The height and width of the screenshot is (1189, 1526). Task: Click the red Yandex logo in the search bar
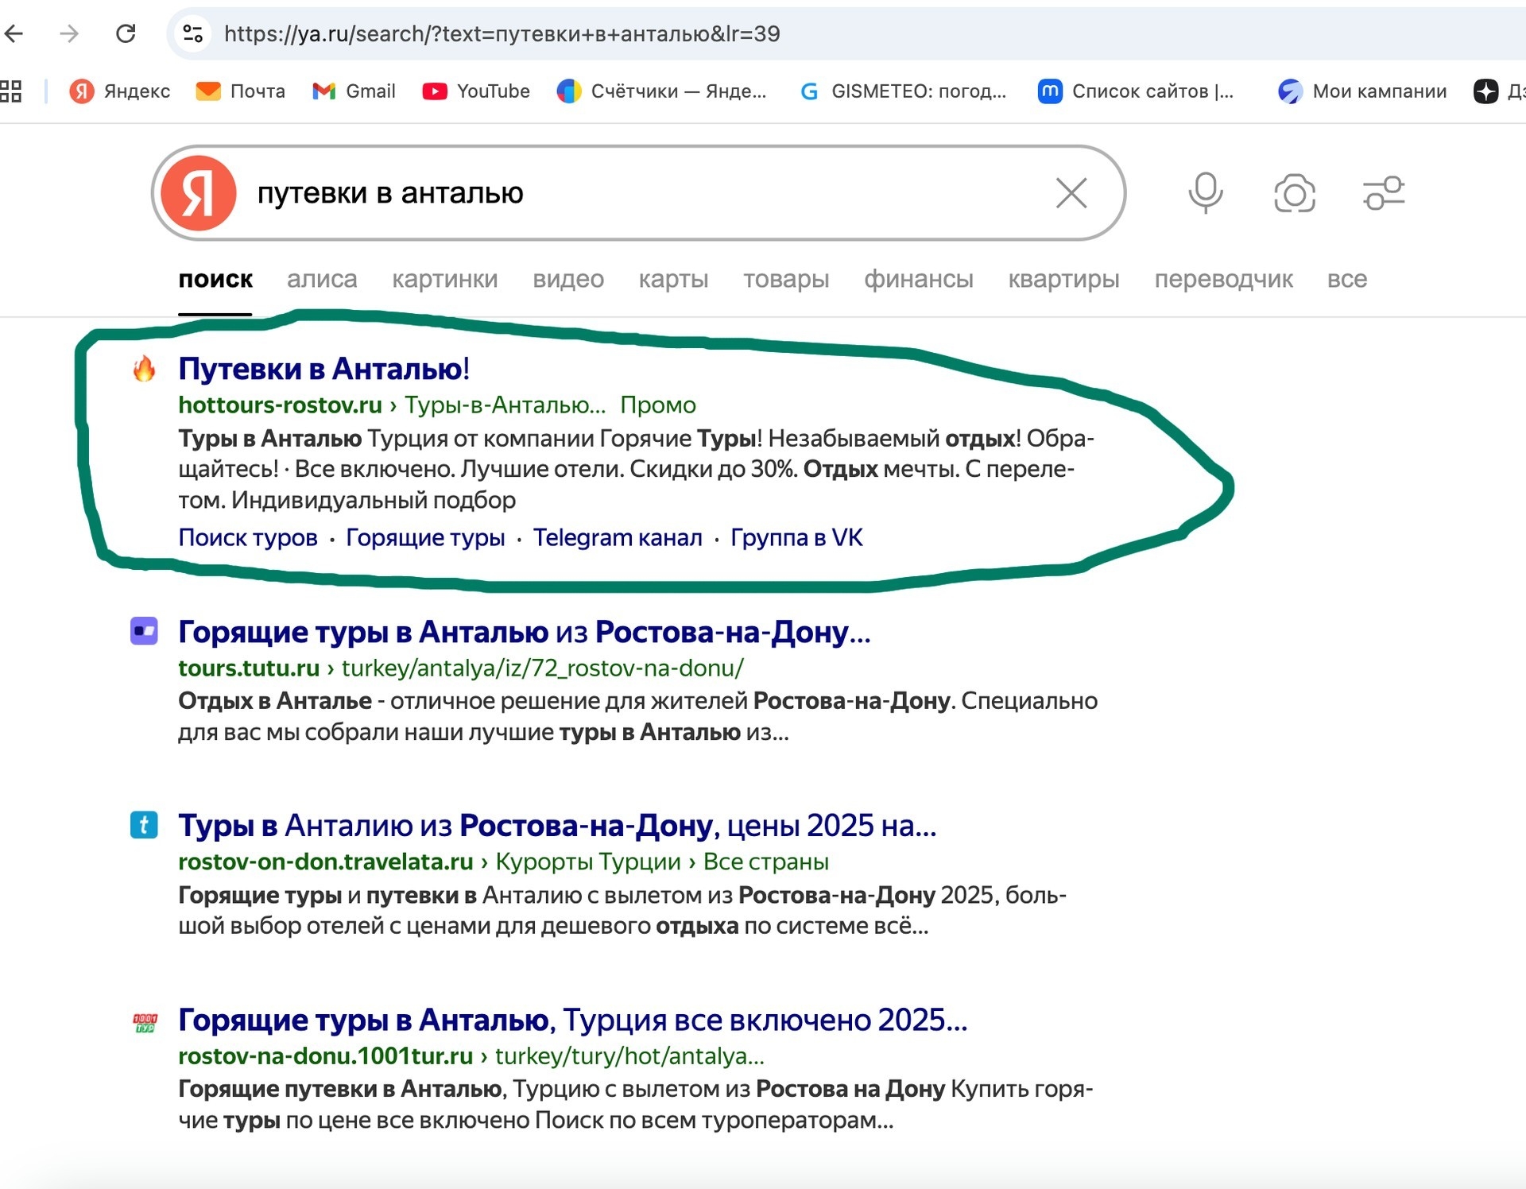pyautogui.click(x=199, y=193)
